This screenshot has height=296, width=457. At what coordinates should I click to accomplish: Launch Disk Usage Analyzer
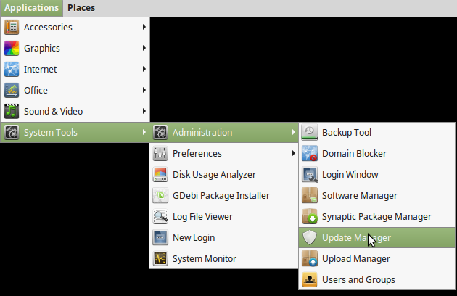click(x=224, y=174)
